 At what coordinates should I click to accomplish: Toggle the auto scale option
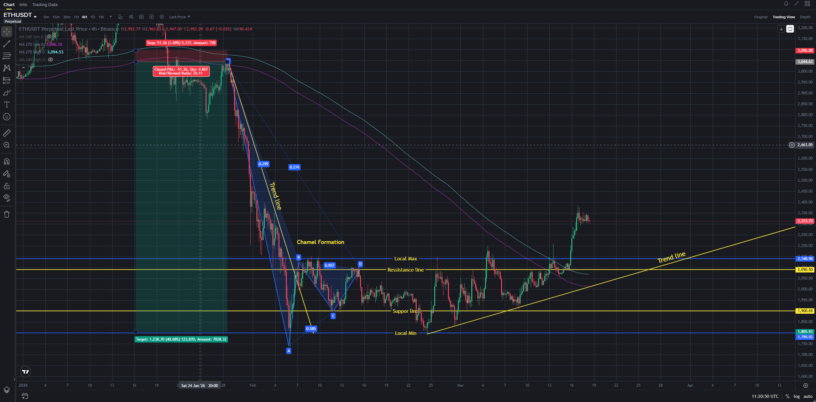click(x=808, y=396)
